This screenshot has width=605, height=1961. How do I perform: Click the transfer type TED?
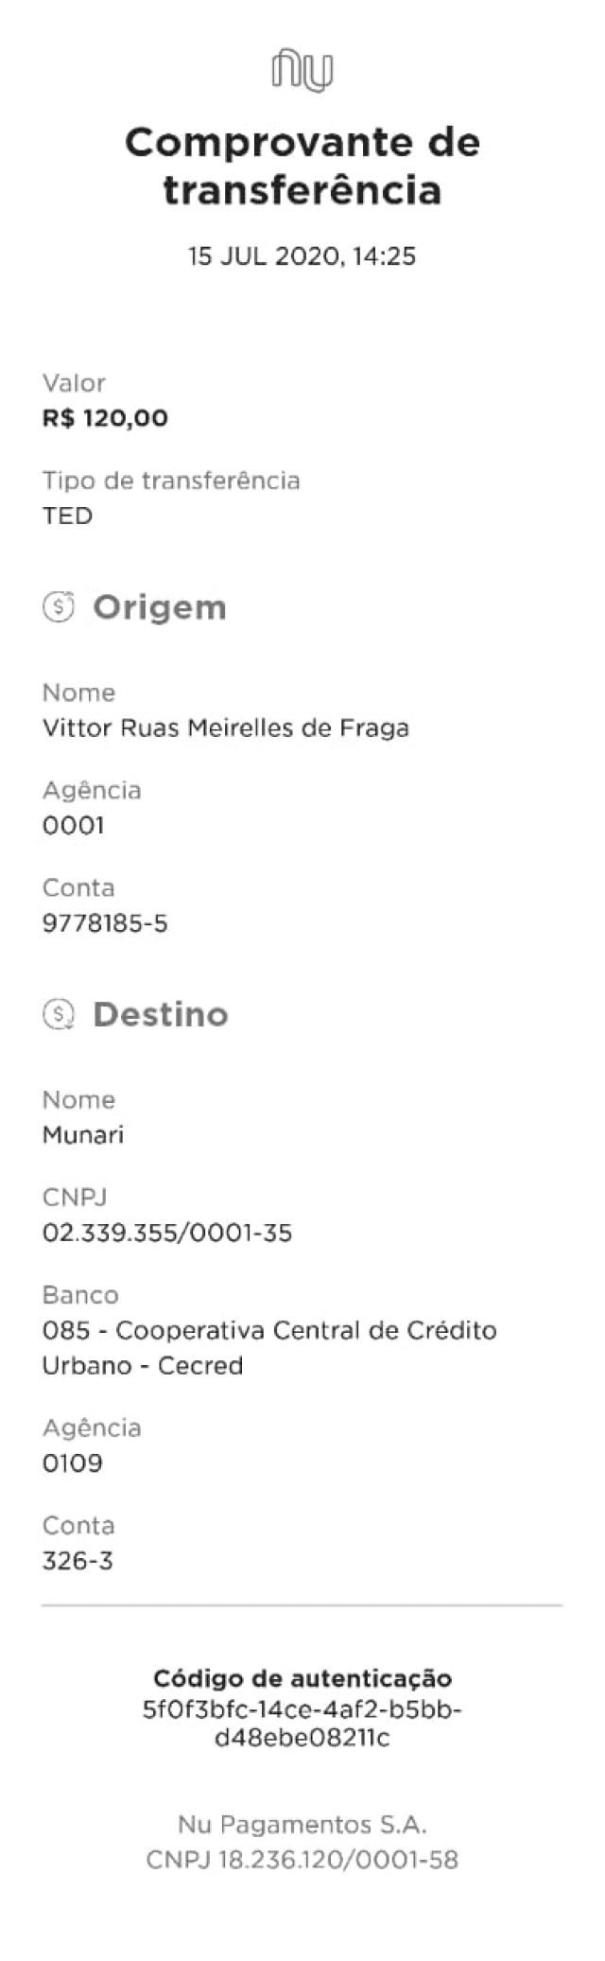click(67, 516)
